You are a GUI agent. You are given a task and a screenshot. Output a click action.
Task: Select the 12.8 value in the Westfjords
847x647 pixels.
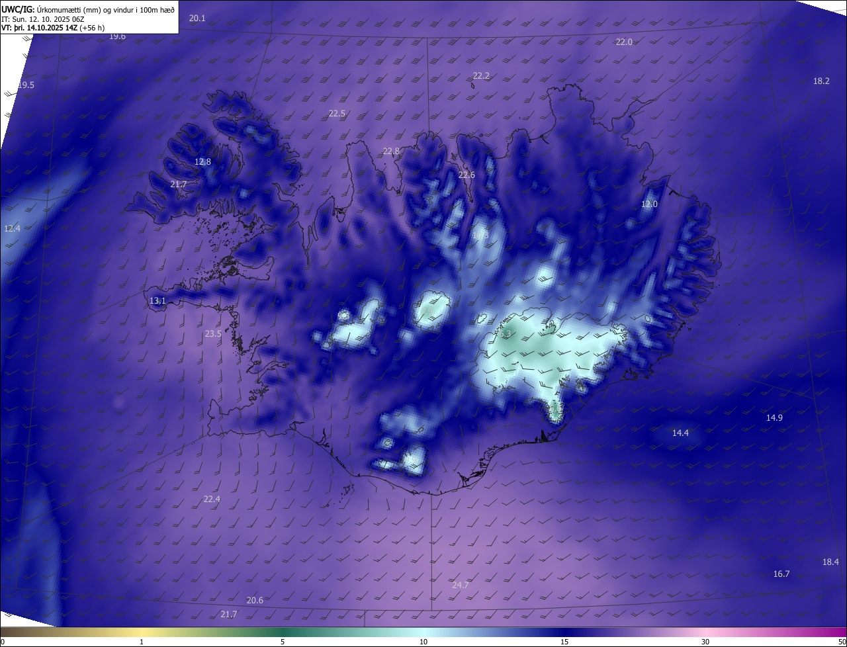point(202,162)
